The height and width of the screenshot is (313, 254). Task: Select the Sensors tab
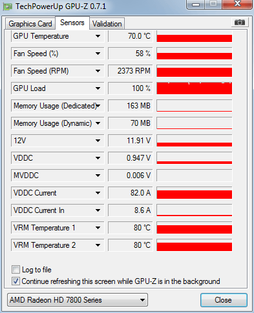tap(72, 23)
